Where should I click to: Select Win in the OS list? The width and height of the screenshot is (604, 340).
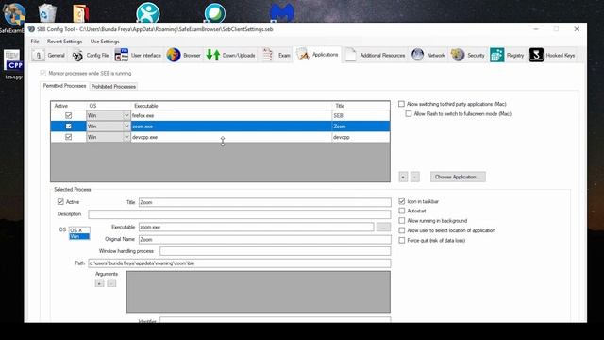point(79,236)
